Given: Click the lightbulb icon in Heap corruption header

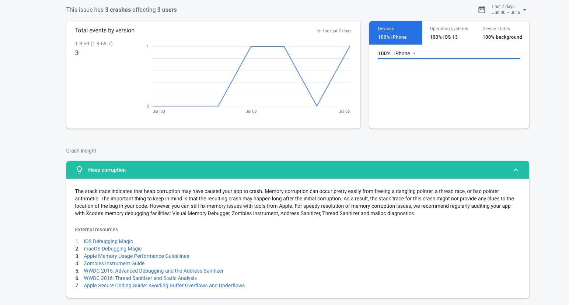Looking at the screenshot, I should click(79, 170).
